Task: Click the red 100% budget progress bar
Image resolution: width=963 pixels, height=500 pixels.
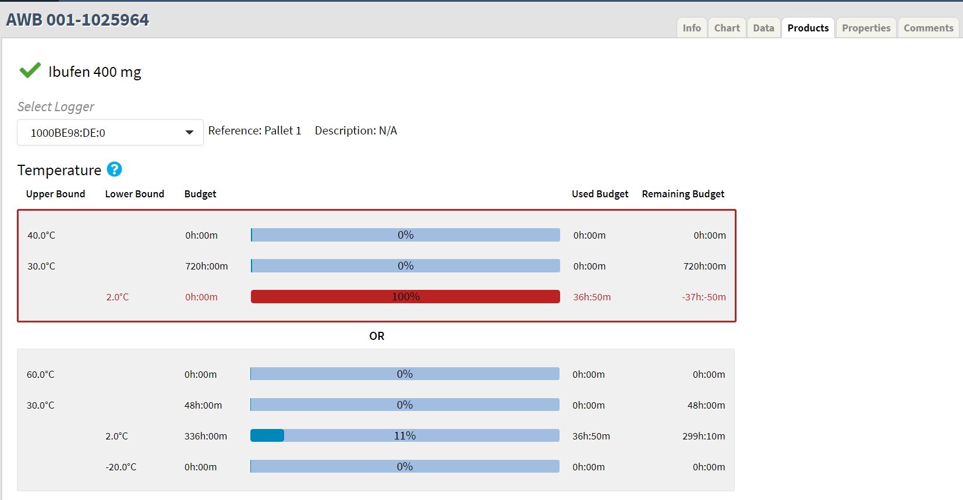Action: coord(405,297)
